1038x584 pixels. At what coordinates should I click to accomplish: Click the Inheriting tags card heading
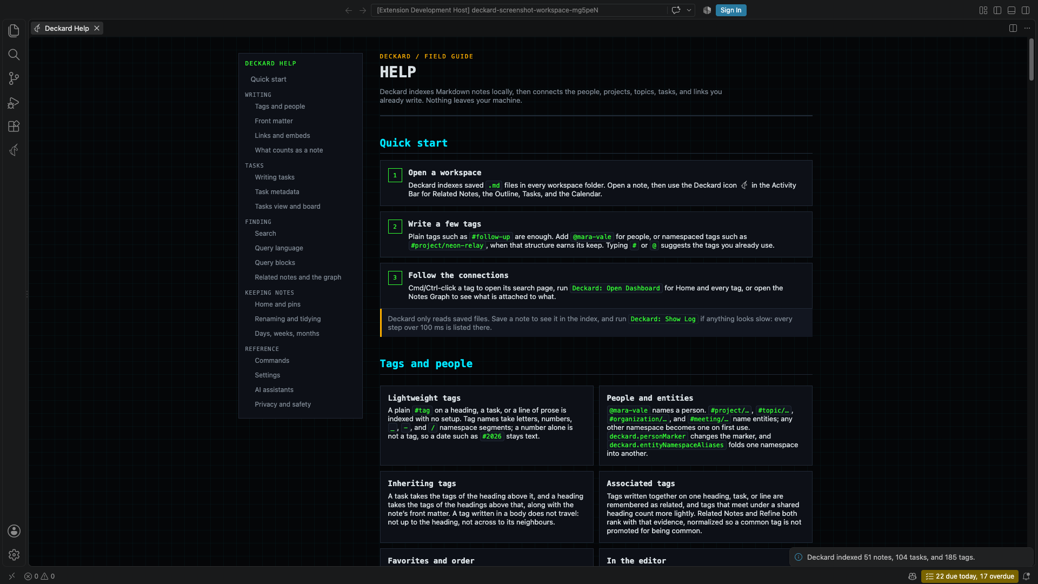[x=422, y=483]
